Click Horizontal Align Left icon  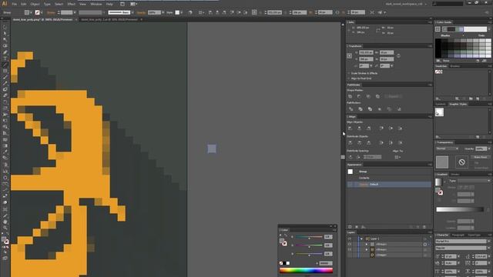click(x=350, y=128)
